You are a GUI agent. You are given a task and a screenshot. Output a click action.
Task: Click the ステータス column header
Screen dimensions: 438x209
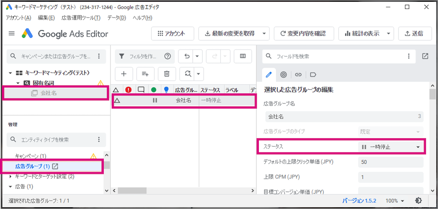click(x=210, y=90)
